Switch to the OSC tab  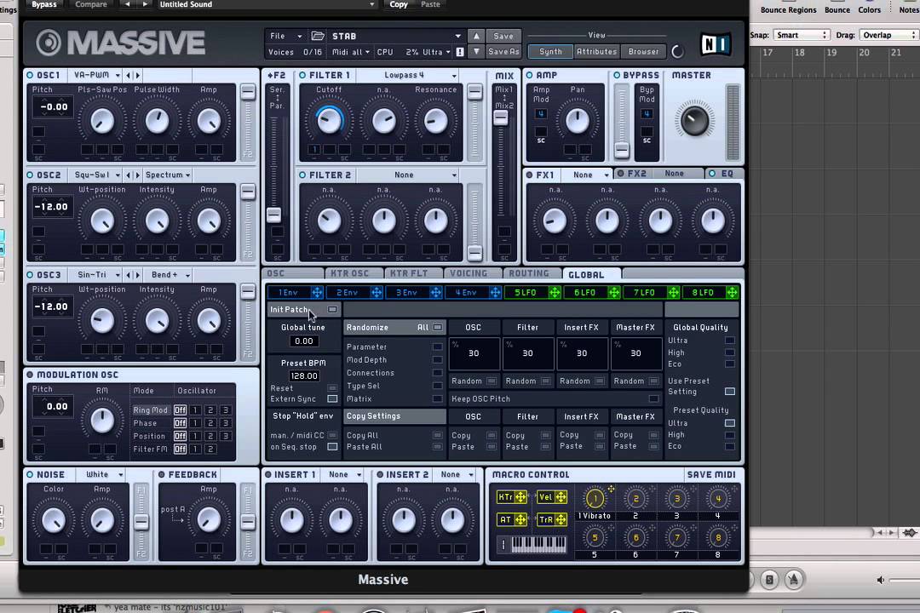tap(293, 273)
